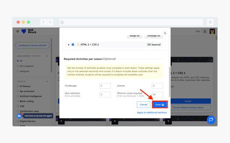
Task: Click the blue notification badge icon at bottom-left
Action: pos(19,116)
